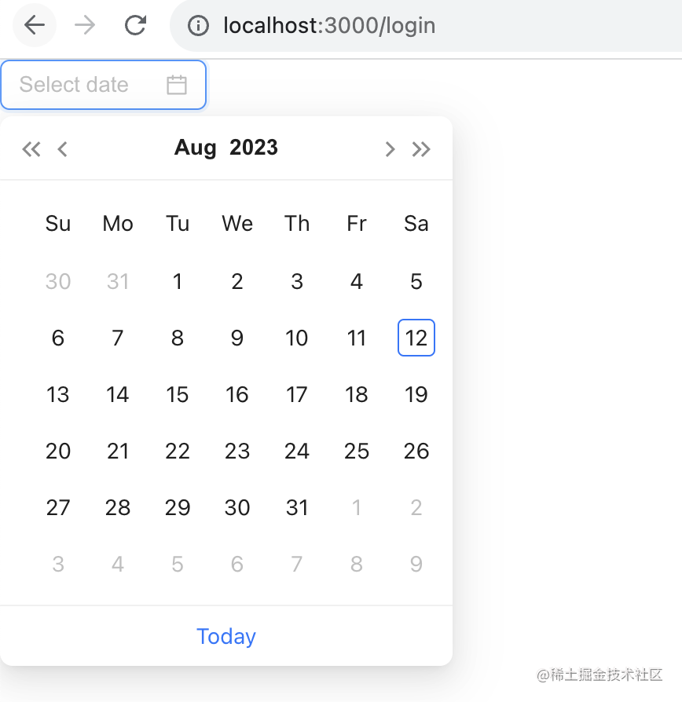Open the Aug month selector
Screen dimensions: 682x702
pos(196,148)
